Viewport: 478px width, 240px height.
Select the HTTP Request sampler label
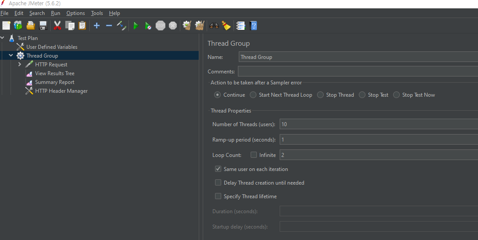(x=51, y=65)
